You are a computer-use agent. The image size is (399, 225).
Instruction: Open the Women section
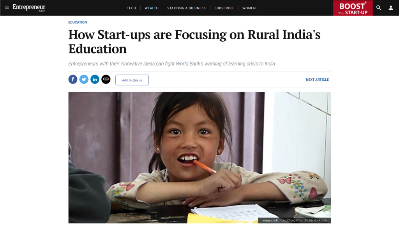pos(249,8)
